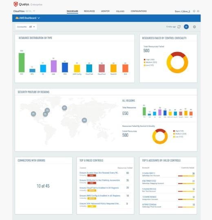Click the blue add widget plus button
Screen dimensions: 212x220
pyautogui.click(x=186, y=27)
